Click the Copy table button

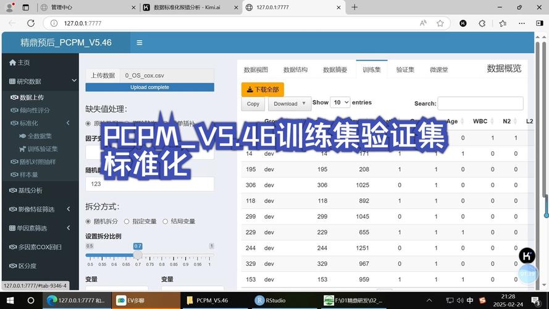[253, 104]
